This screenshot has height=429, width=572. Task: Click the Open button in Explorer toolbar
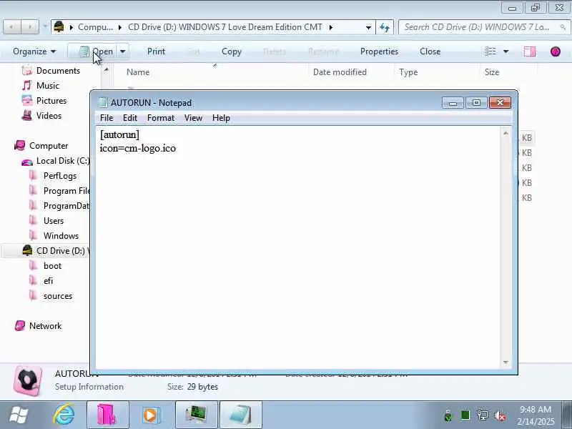tap(93, 51)
